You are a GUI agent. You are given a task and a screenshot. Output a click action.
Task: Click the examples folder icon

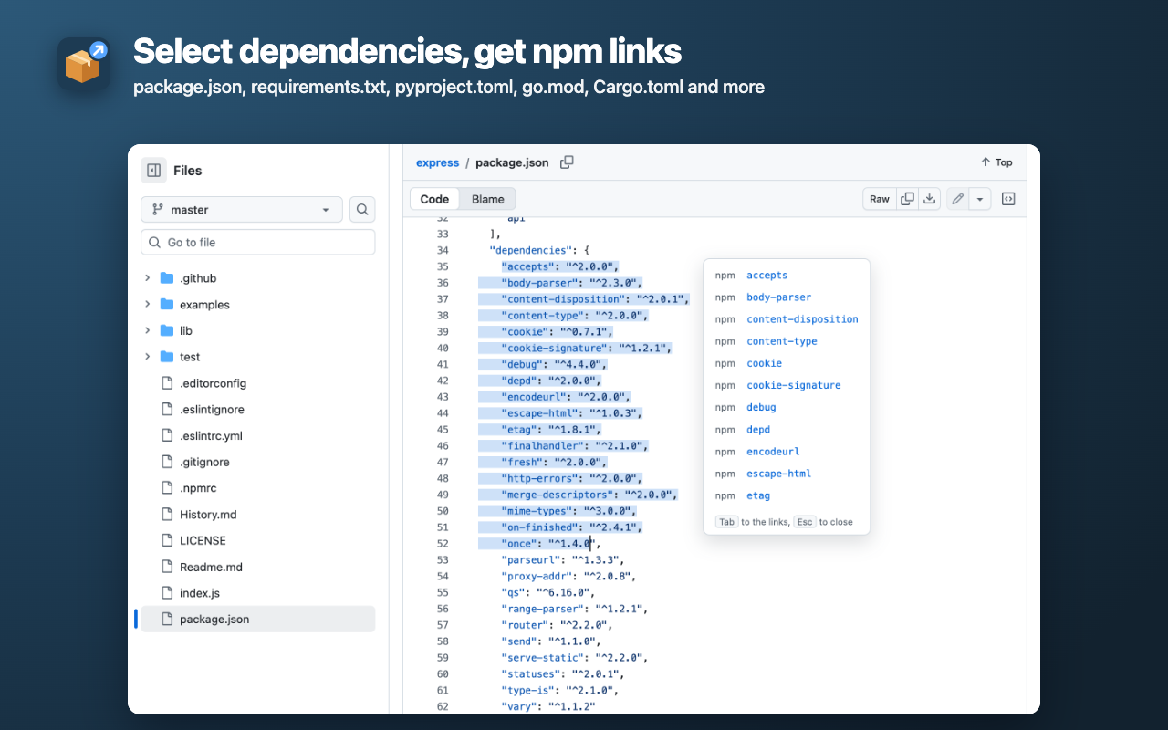(167, 305)
